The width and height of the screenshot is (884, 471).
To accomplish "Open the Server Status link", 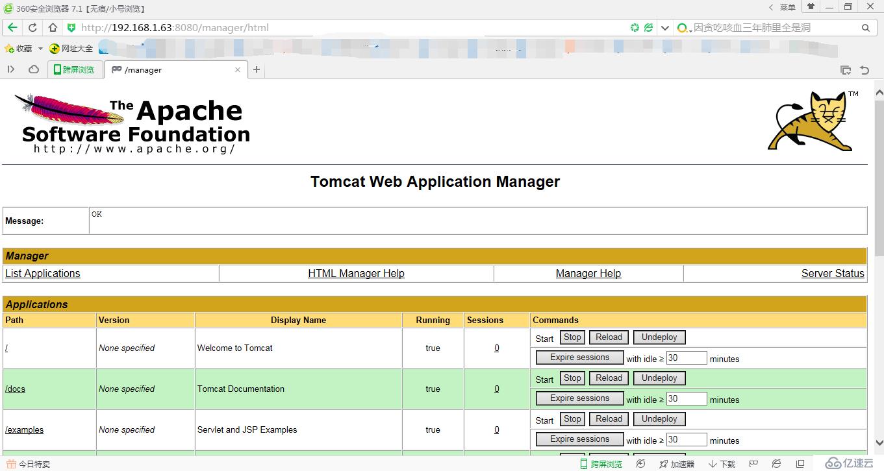I will [833, 274].
